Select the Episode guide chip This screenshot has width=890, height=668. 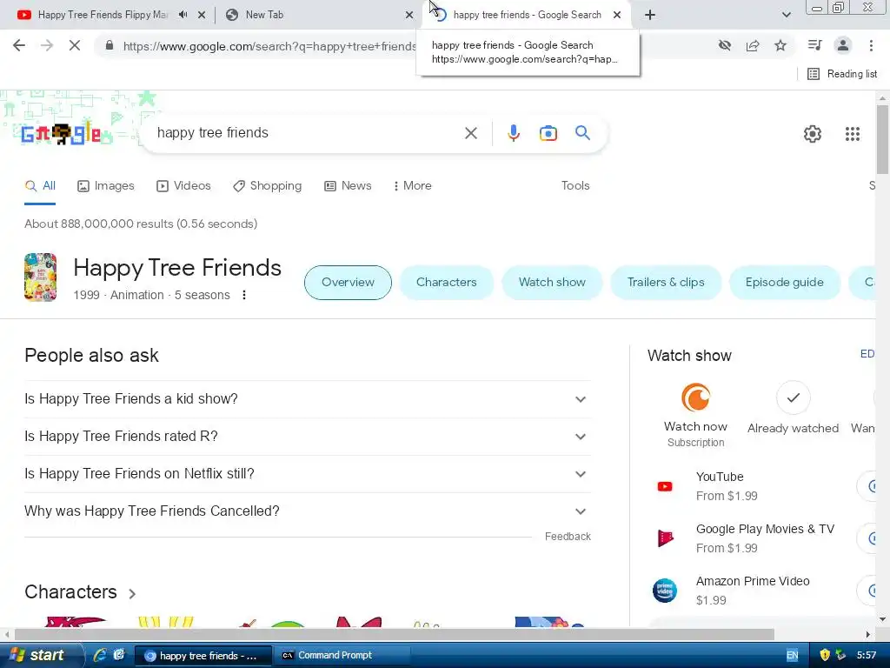[785, 283]
